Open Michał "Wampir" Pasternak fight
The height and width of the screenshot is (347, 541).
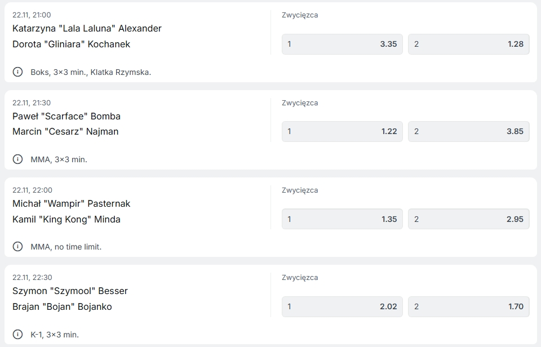tap(71, 203)
